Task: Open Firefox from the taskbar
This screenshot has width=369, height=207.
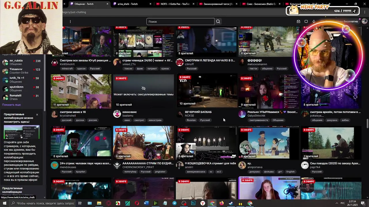Action: coord(221,203)
